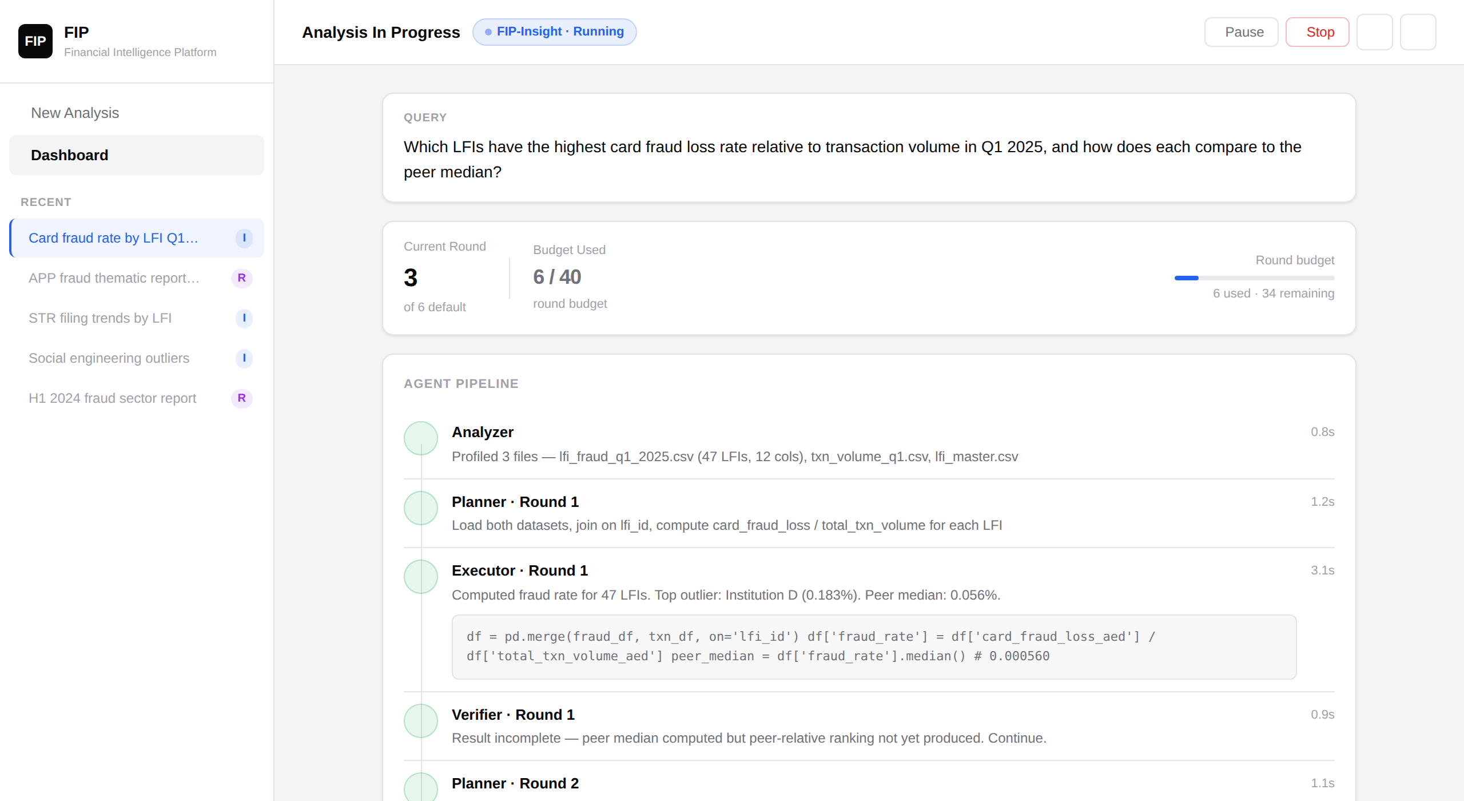
Task: Click the I badge on Card fraud rate row
Action: tap(244, 238)
